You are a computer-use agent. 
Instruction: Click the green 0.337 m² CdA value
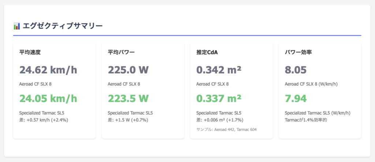coord(219,98)
